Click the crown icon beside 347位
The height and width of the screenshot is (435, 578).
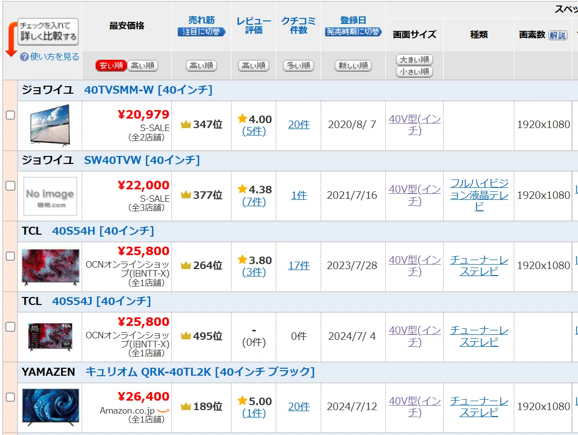coord(186,125)
